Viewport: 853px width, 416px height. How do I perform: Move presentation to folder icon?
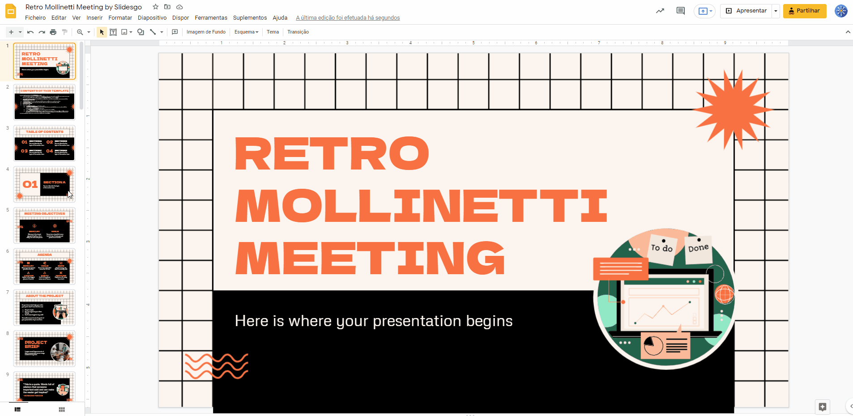[x=167, y=7]
